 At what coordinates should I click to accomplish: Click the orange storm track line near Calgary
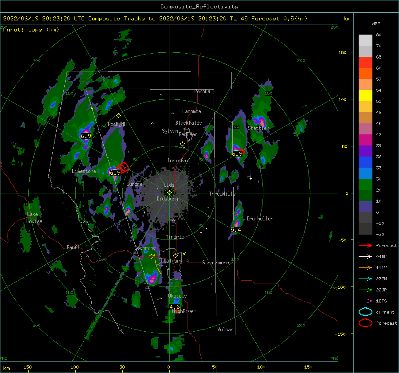click(157, 264)
